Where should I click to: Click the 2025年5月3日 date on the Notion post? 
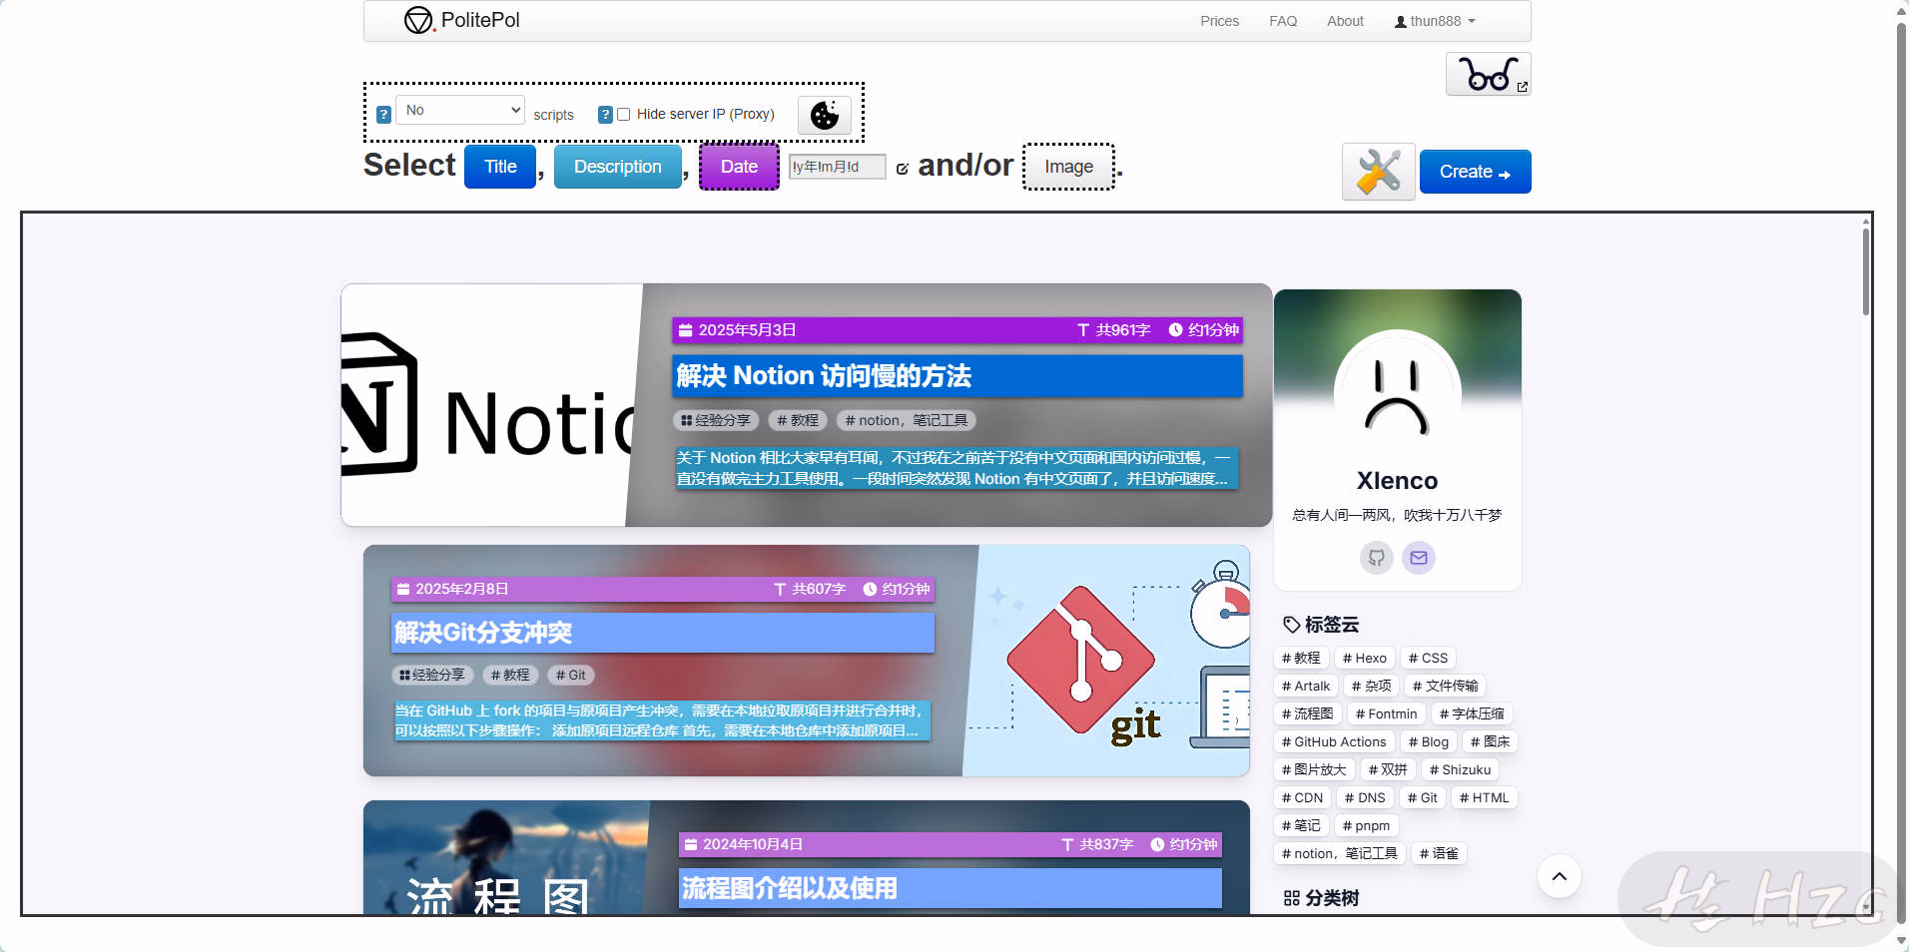click(747, 330)
